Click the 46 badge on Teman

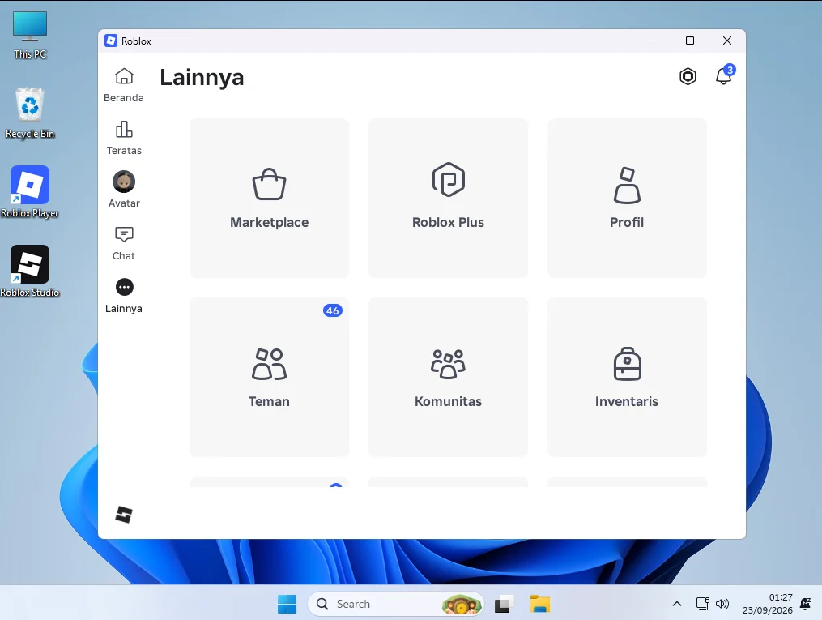pyautogui.click(x=332, y=310)
